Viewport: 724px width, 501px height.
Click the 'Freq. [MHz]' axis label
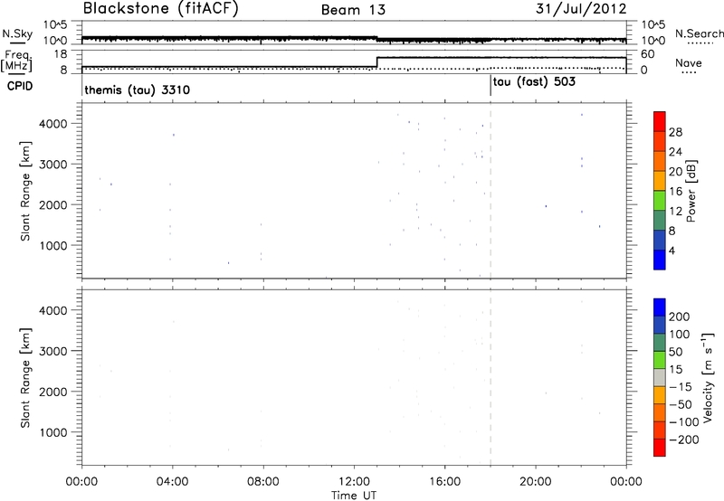(16, 61)
